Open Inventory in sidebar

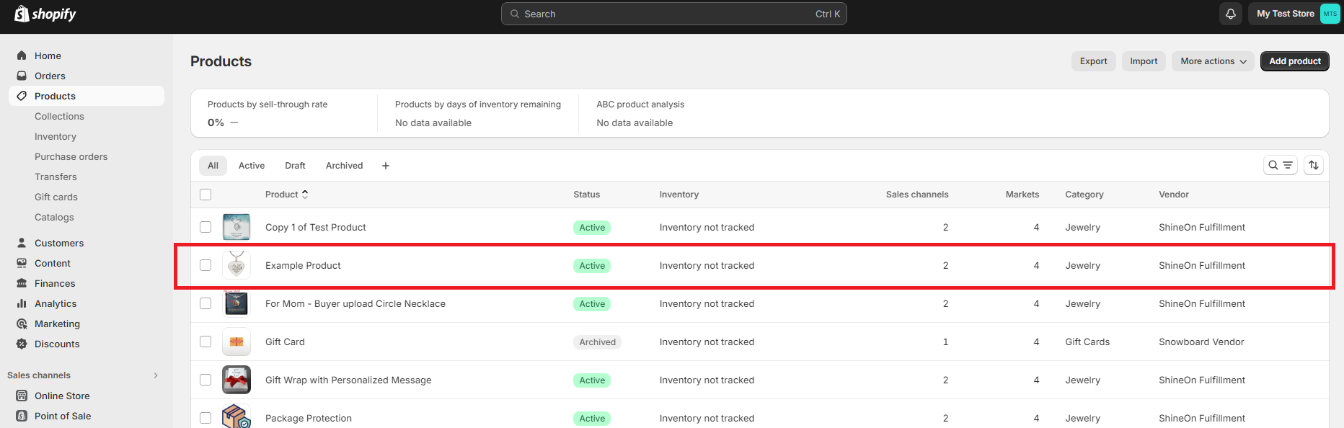coord(56,136)
